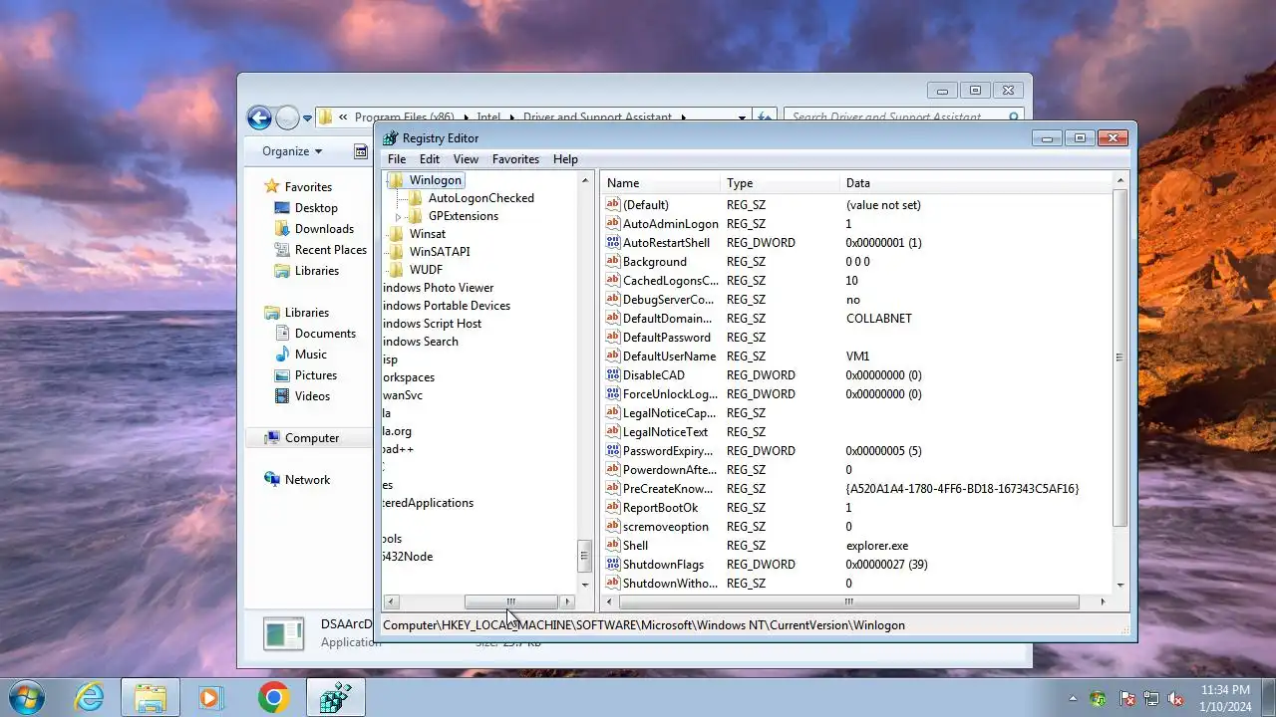The width and height of the screenshot is (1276, 717).
Task: Open Favorites in Explorer navigation pane
Action: [x=308, y=187]
